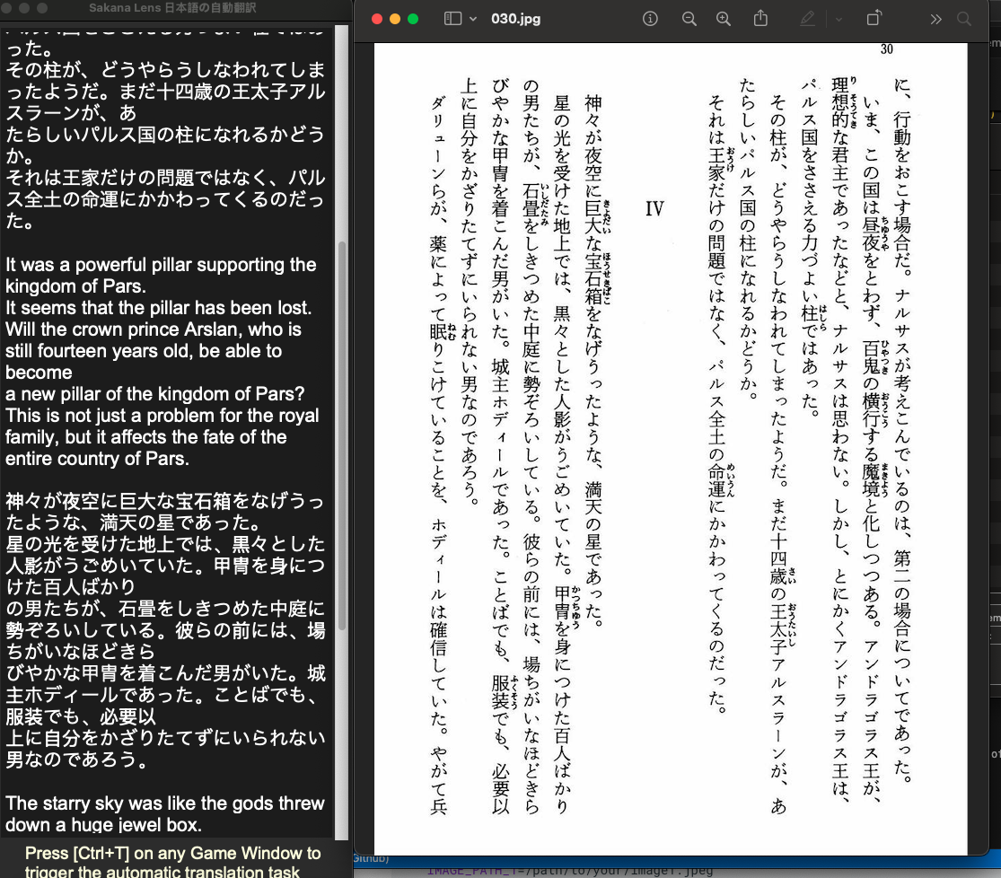Click the line "down a huge jewel box."

pyautogui.click(x=103, y=824)
